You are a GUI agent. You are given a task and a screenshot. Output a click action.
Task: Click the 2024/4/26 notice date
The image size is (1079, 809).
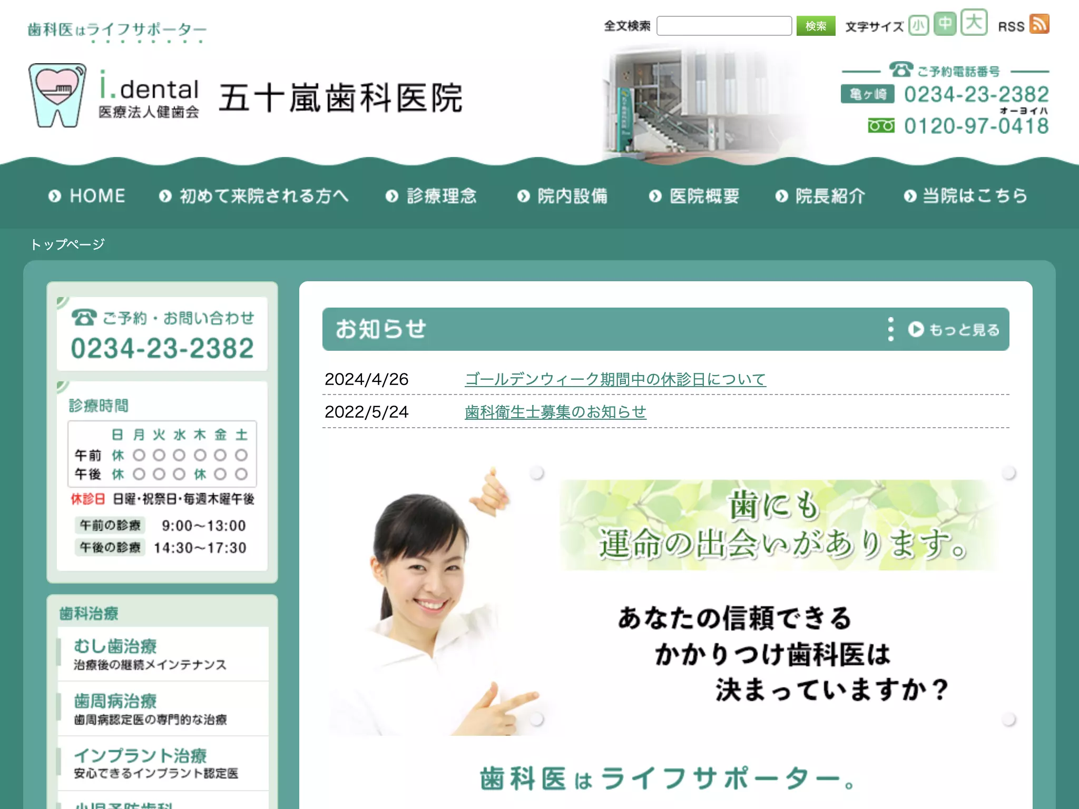[x=367, y=379]
